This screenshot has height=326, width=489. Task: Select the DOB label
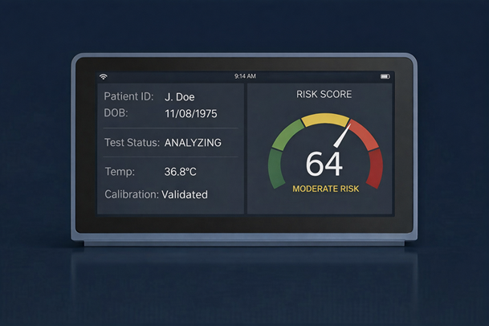pyautogui.click(x=117, y=113)
